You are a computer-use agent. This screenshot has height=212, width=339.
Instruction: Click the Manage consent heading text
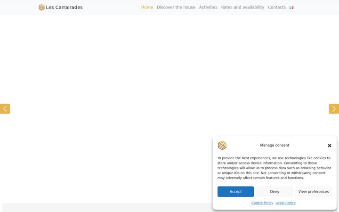274,146
